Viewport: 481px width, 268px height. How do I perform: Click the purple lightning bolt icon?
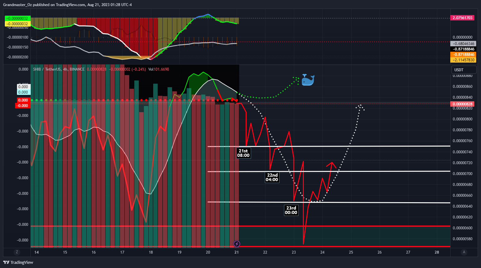[237, 244]
